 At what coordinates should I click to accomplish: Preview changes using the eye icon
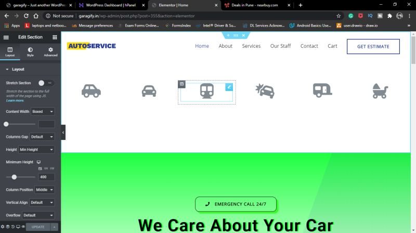pyautogui.click(x=23, y=227)
